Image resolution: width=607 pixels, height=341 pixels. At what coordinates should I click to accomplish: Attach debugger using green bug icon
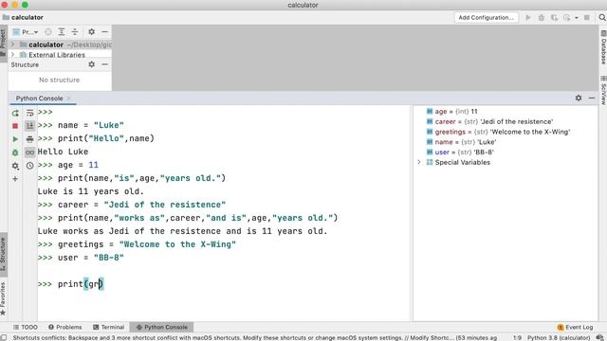point(15,153)
